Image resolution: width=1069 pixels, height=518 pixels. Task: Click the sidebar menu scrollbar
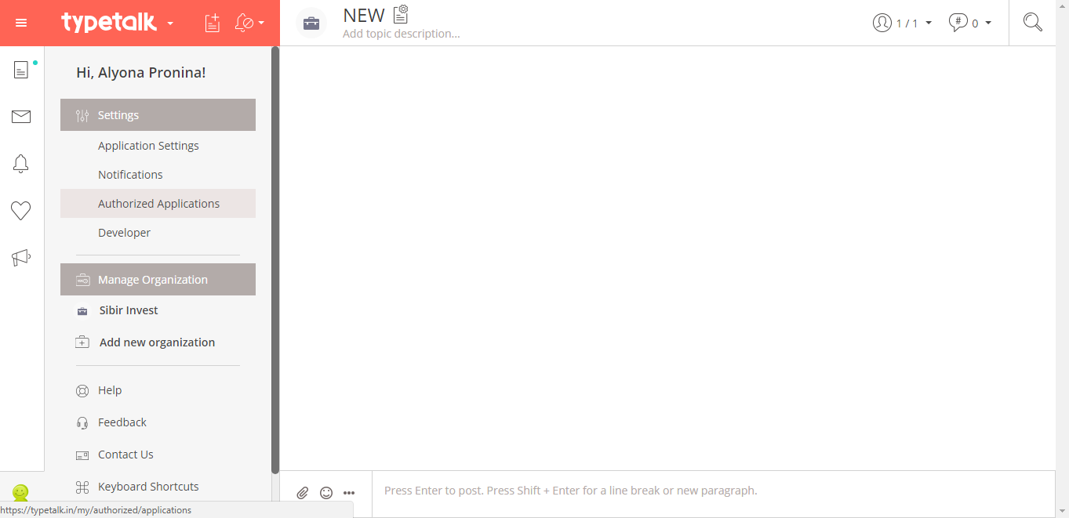pyautogui.click(x=275, y=260)
